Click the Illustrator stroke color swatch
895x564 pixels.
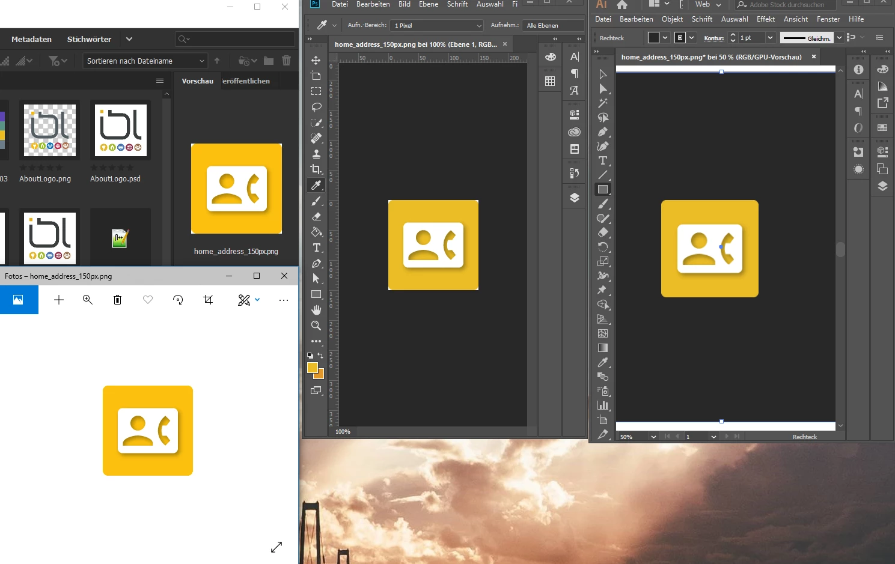point(680,38)
